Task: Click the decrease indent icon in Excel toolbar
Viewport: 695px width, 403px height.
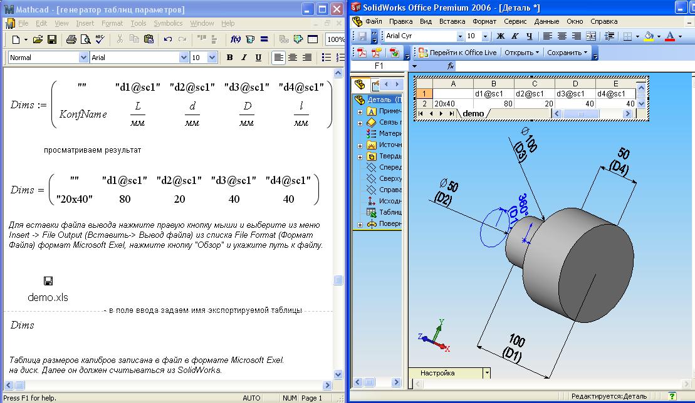Action: [609, 36]
